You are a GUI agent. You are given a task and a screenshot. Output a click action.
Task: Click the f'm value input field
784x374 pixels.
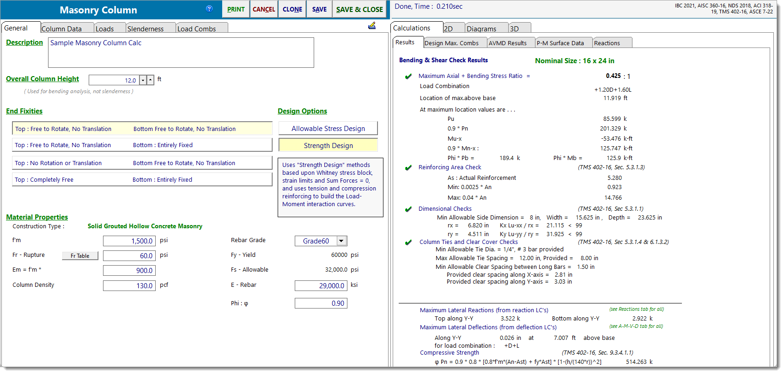pos(129,241)
